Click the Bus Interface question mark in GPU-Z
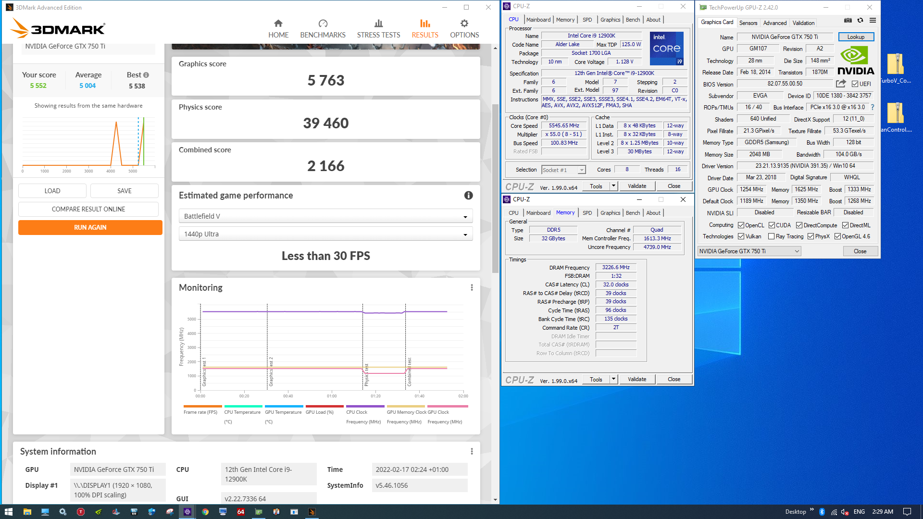Screen dimensions: 923x519 click(873, 107)
